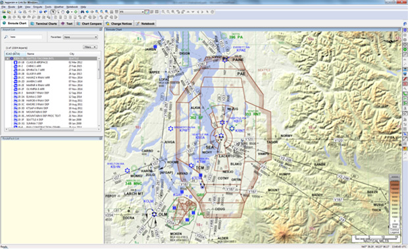Click the red slash line icon in right sidebar
Screen dimensions: 408x249
(x=405, y=78)
